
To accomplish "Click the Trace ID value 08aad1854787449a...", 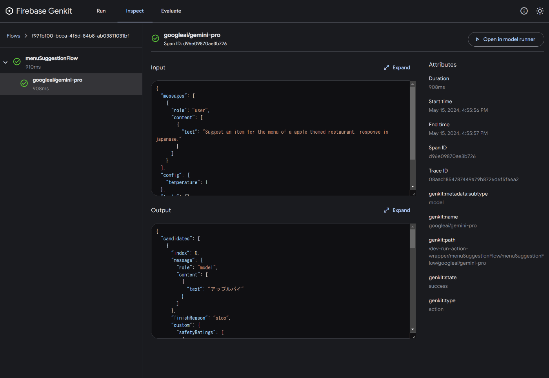I will (x=474, y=180).
